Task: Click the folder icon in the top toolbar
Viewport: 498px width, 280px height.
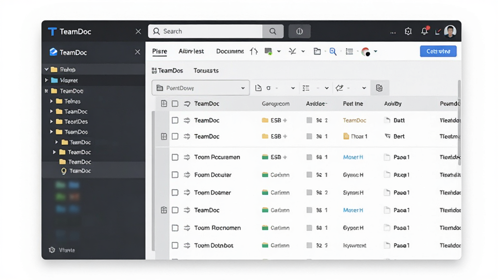Action: [317, 52]
